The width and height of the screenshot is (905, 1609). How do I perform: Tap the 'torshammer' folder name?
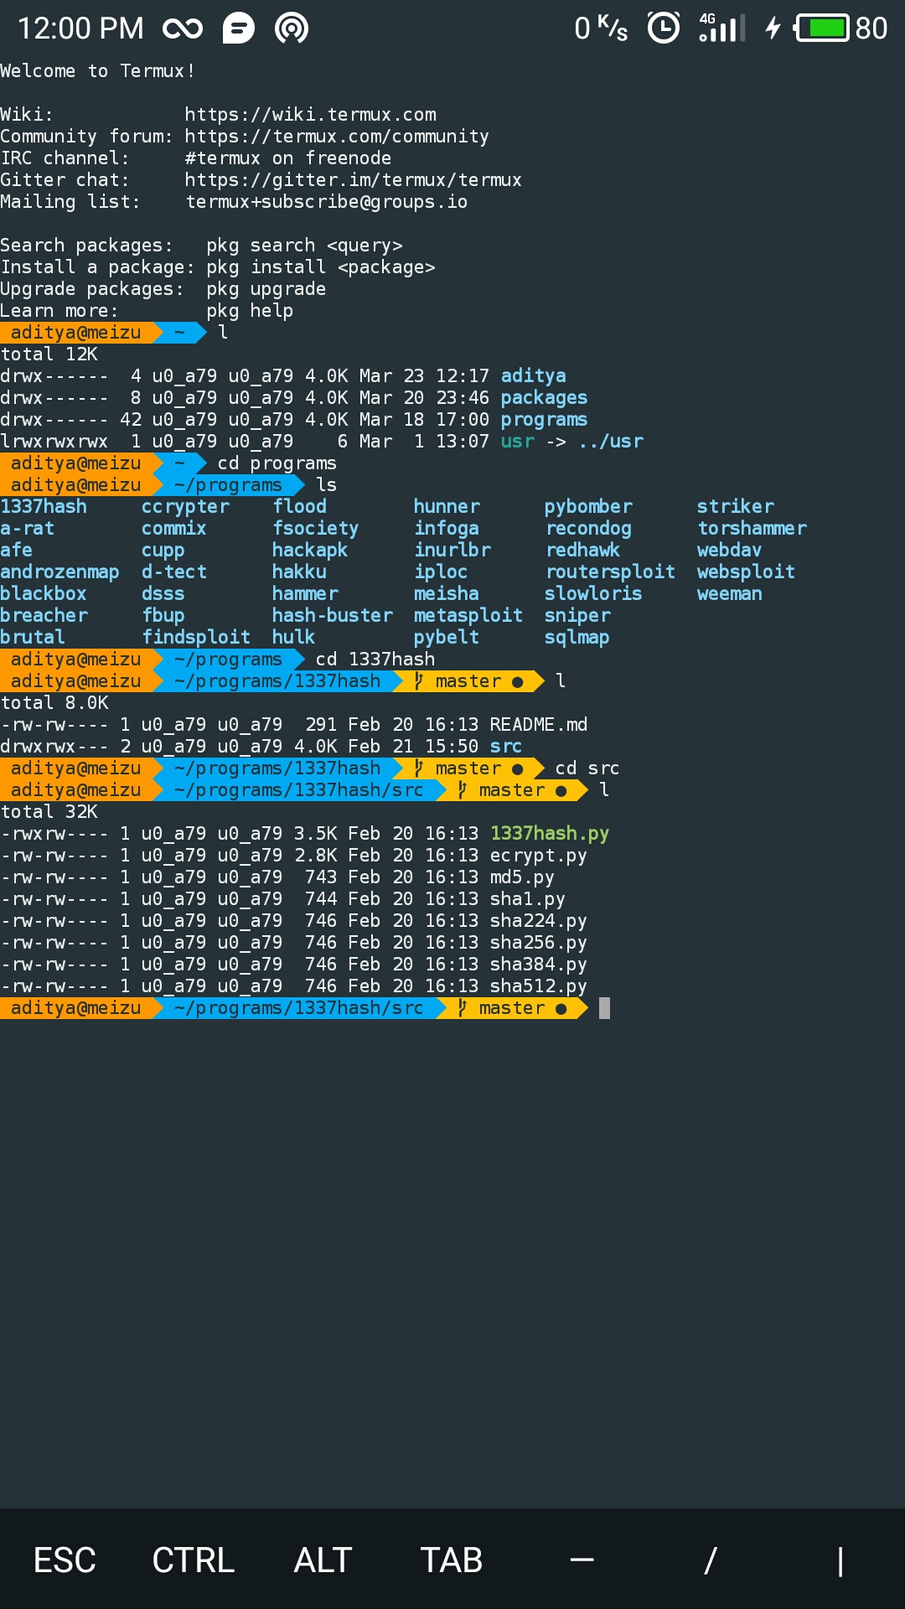point(752,529)
